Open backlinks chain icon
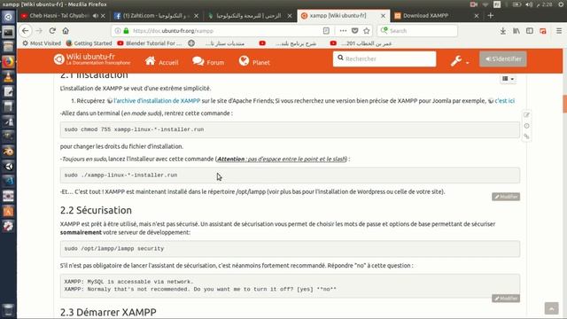The image size is (567, 319). click(x=526, y=136)
